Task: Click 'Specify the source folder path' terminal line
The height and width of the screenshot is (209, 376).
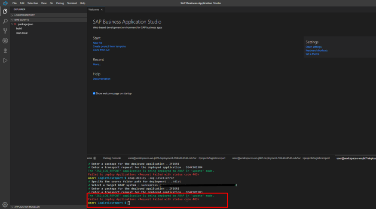Action: [134, 182]
